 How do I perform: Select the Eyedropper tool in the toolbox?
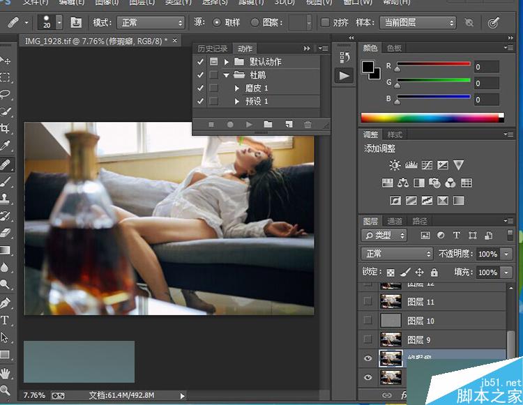click(x=6, y=146)
